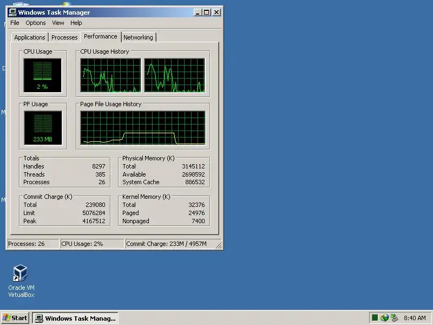Click the Threads value 385
Screen dimensions: 433x325
(100, 174)
